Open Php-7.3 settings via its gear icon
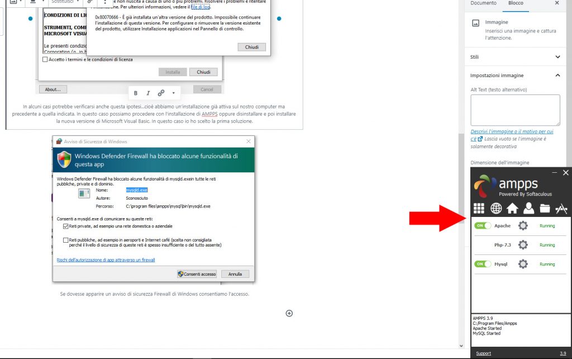This screenshot has width=572, height=359. click(x=523, y=244)
